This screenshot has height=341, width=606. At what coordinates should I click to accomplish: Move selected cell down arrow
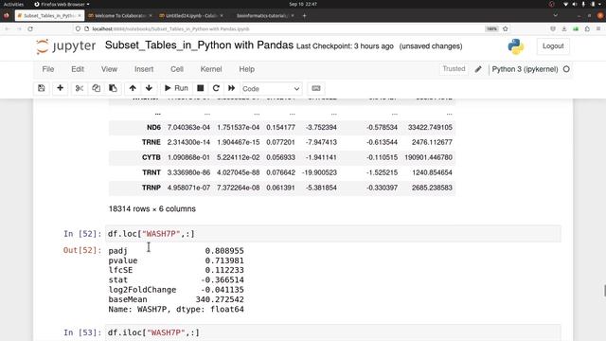click(149, 88)
